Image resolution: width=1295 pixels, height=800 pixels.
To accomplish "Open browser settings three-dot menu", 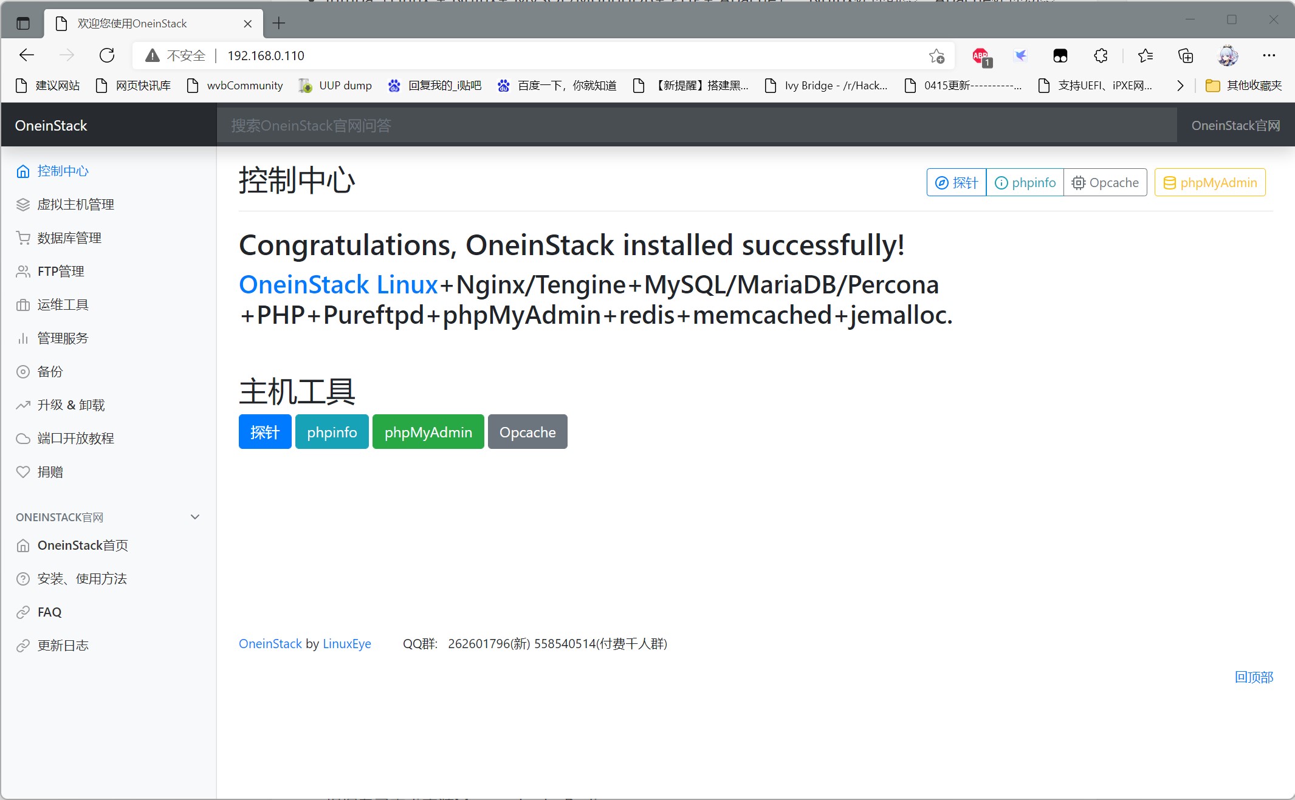I will pyautogui.click(x=1269, y=56).
